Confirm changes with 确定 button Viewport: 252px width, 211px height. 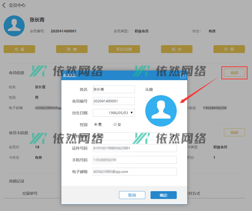(163, 195)
